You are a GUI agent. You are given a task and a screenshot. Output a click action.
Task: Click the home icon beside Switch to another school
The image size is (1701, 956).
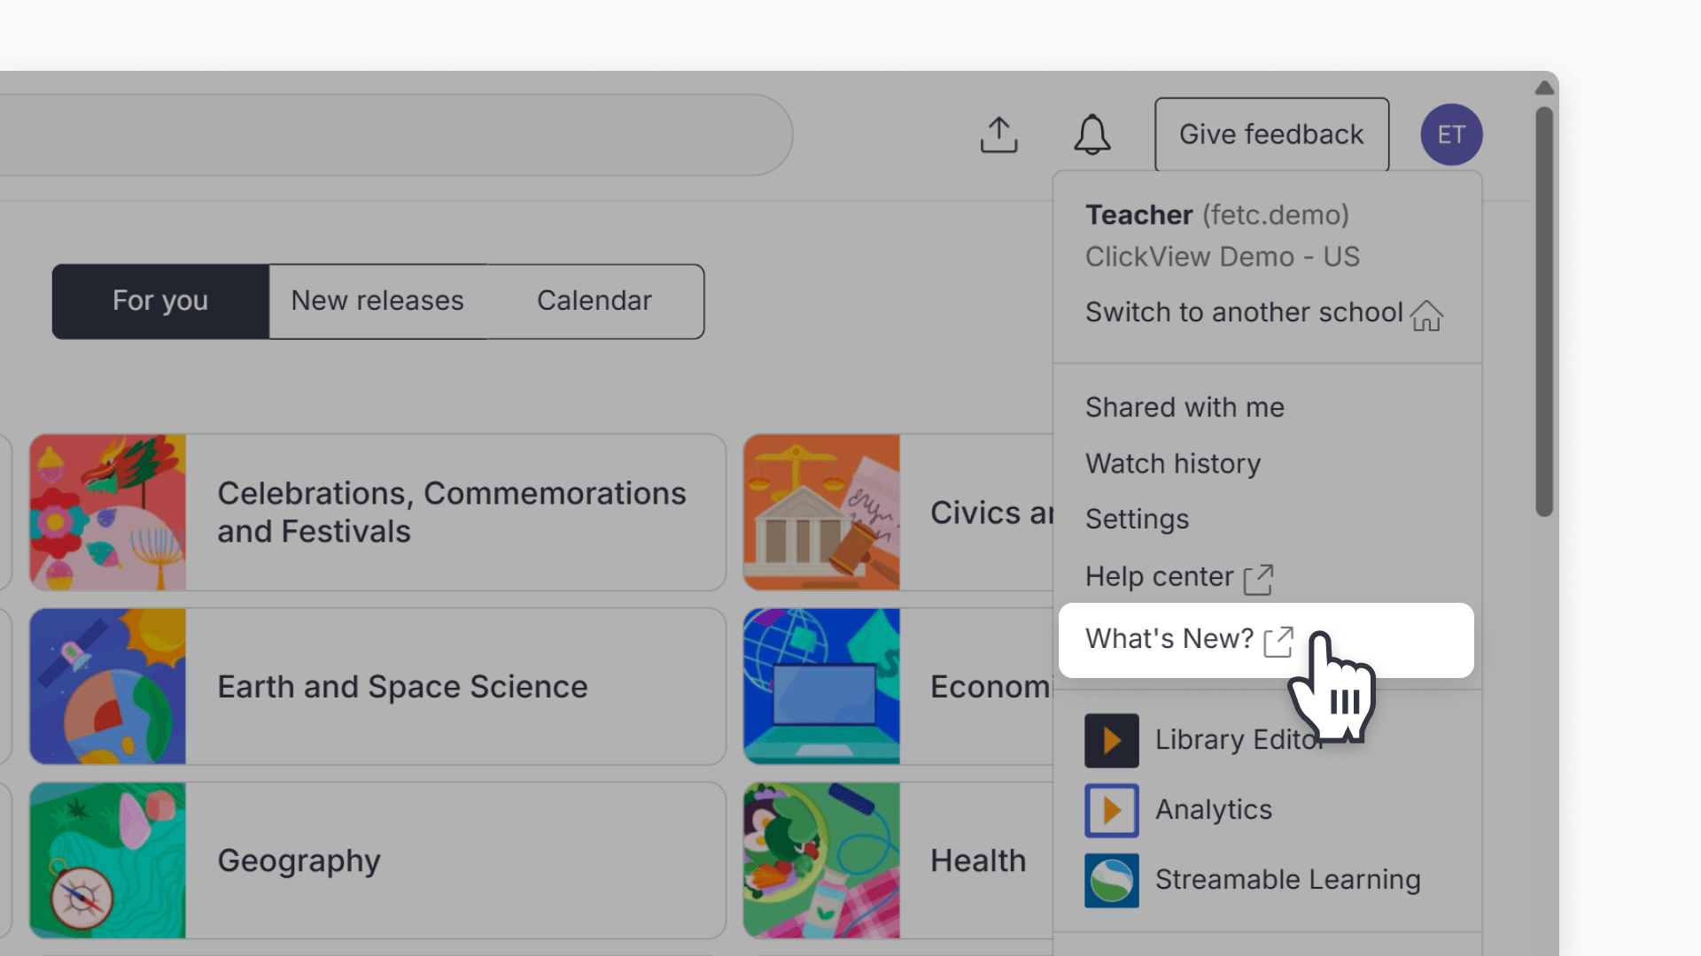pyautogui.click(x=1426, y=316)
